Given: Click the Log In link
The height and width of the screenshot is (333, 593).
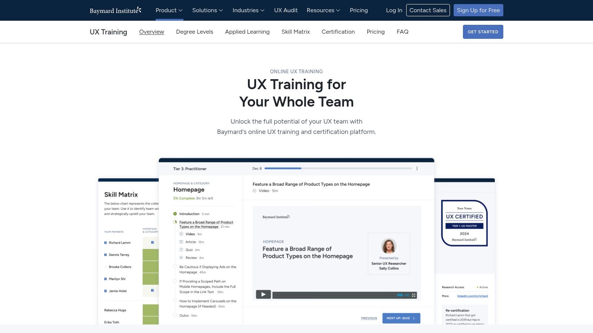Looking at the screenshot, I should point(394,10).
